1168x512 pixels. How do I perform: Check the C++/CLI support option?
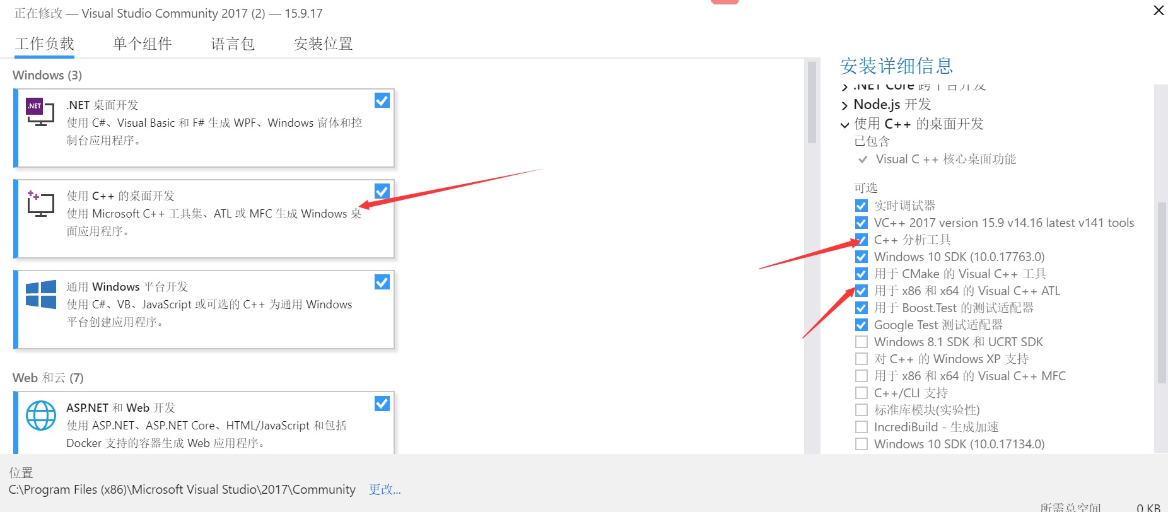pyautogui.click(x=861, y=393)
